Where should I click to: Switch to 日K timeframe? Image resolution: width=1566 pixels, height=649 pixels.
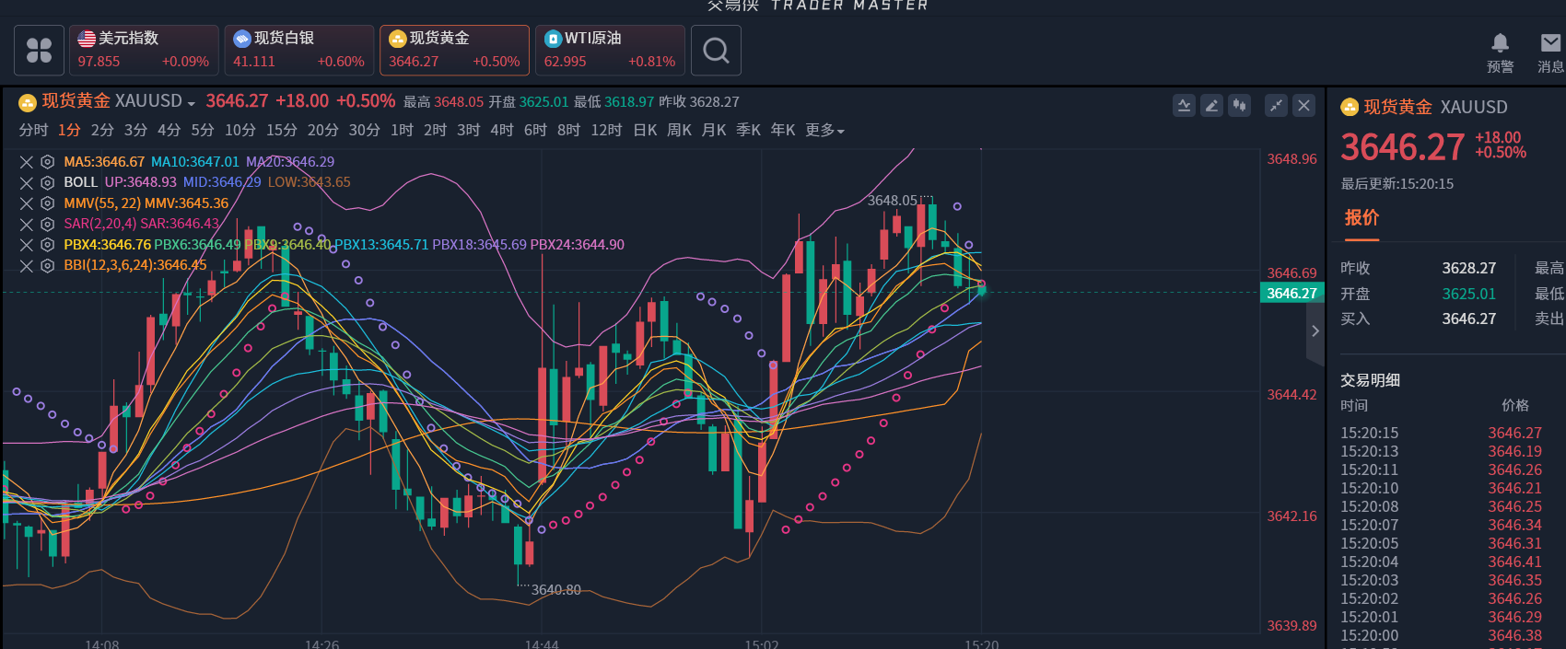click(x=645, y=131)
